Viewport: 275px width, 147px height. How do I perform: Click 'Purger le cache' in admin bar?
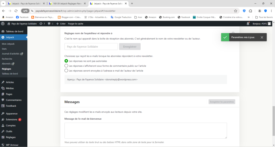(x=76, y=24)
